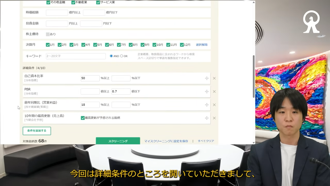Viewport: 330px width, 186px height.
Task: Click the すべてクリア link
Action: [x=206, y=141]
